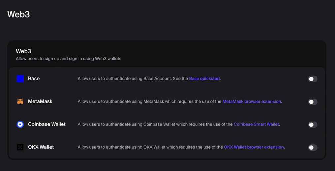
Task: Enable the Base authentication toggle
Action: tap(313, 79)
